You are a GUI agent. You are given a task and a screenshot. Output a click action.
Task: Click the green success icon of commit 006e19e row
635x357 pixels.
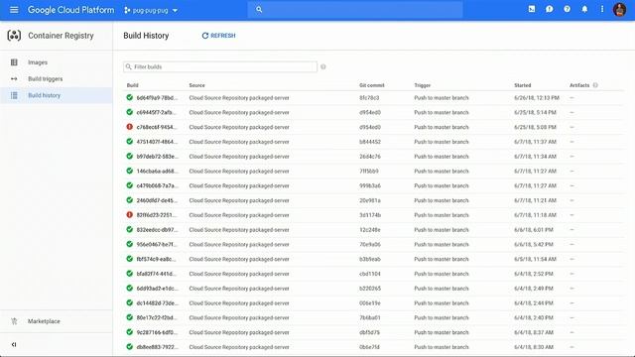[130, 302]
